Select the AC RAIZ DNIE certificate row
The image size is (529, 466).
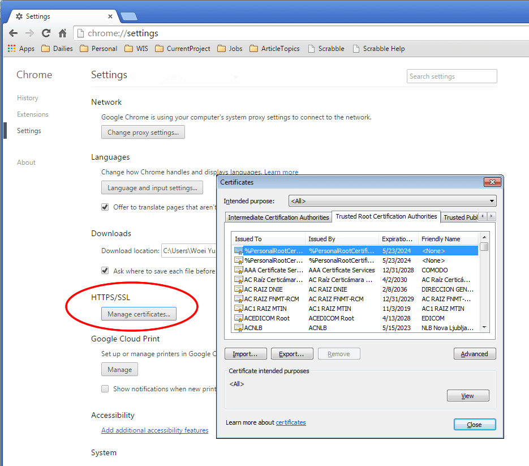point(356,289)
